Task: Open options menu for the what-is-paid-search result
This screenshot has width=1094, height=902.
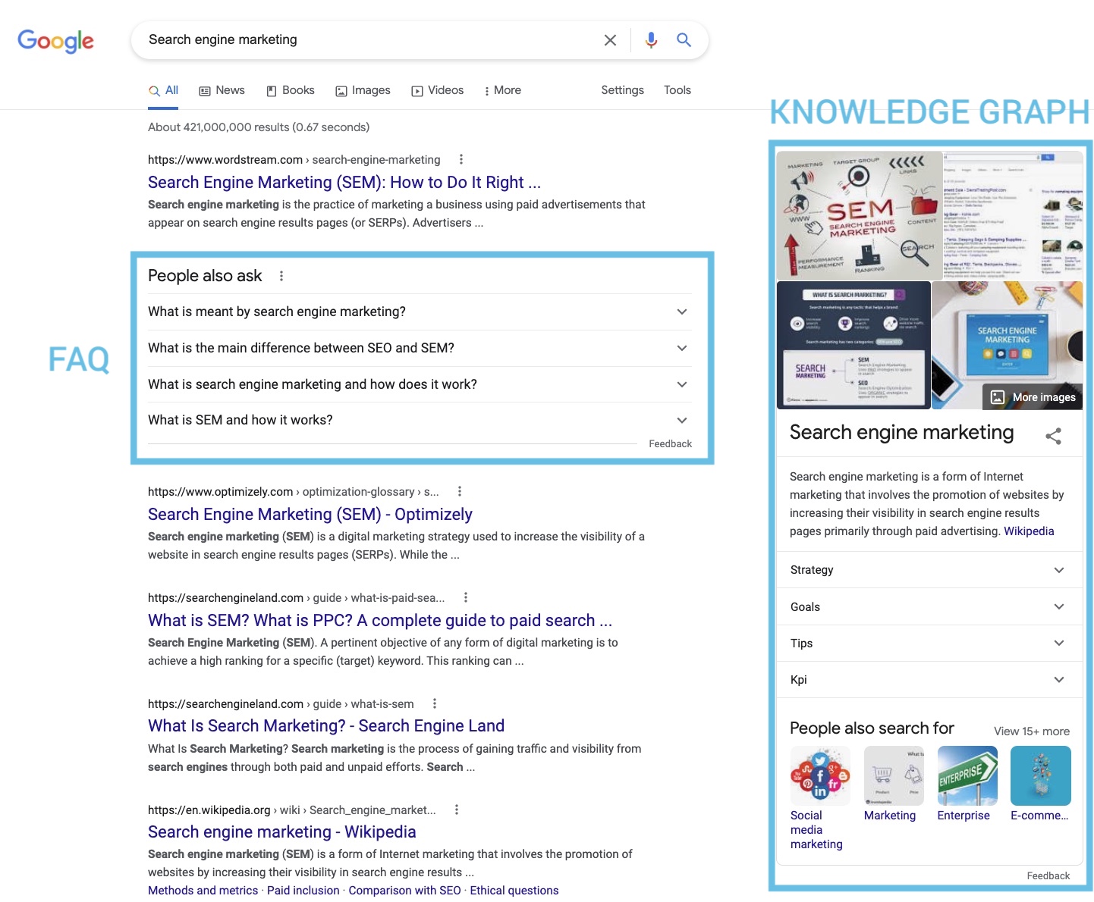Action: tap(466, 597)
